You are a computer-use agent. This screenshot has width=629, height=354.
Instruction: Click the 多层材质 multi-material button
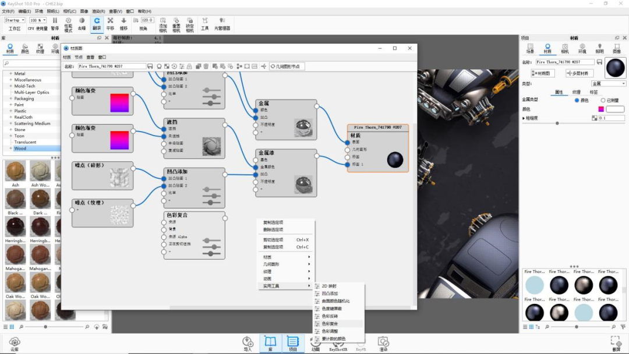click(x=579, y=73)
